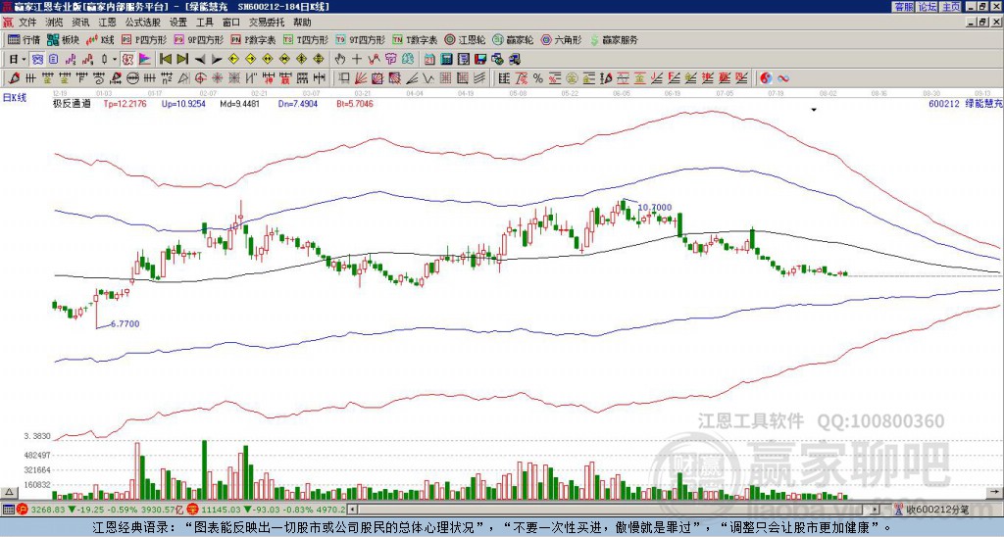Jump to first bar icon

coord(165,60)
